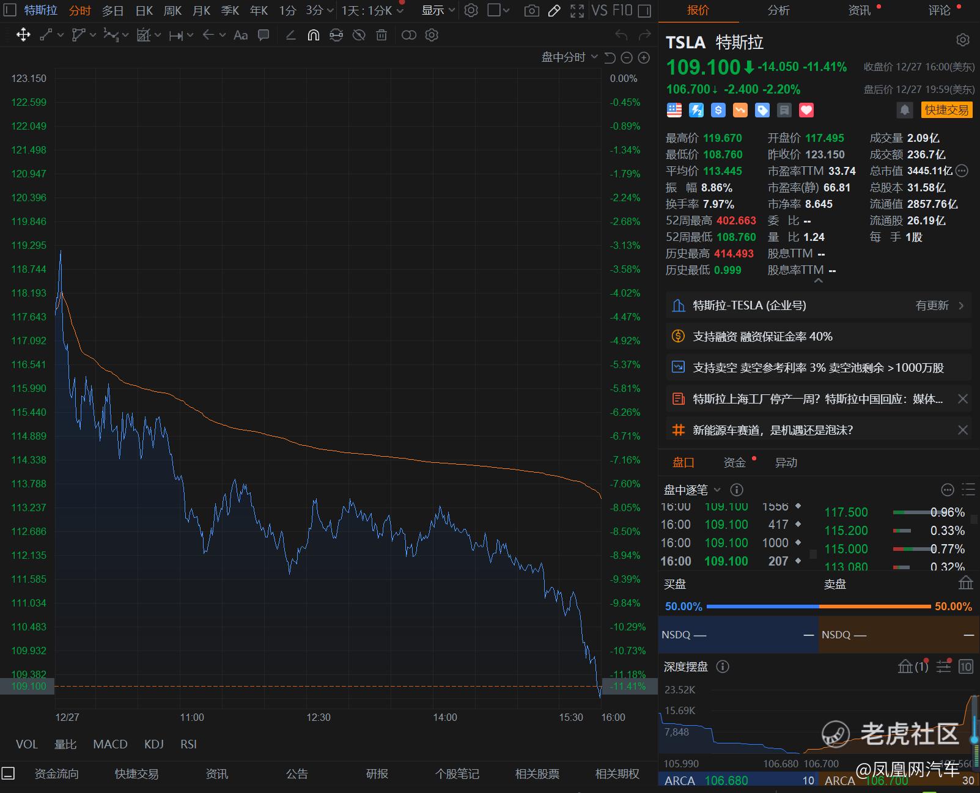Toggle favorite with the heart icon
The width and height of the screenshot is (980, 793).
coord(806,110)
